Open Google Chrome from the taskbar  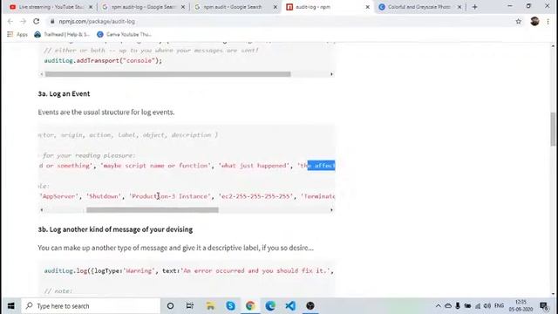coord(250,306)
